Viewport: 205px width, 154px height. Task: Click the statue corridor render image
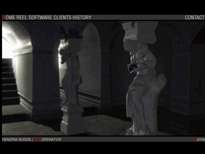pyautogui.click(x=103, y=78)
